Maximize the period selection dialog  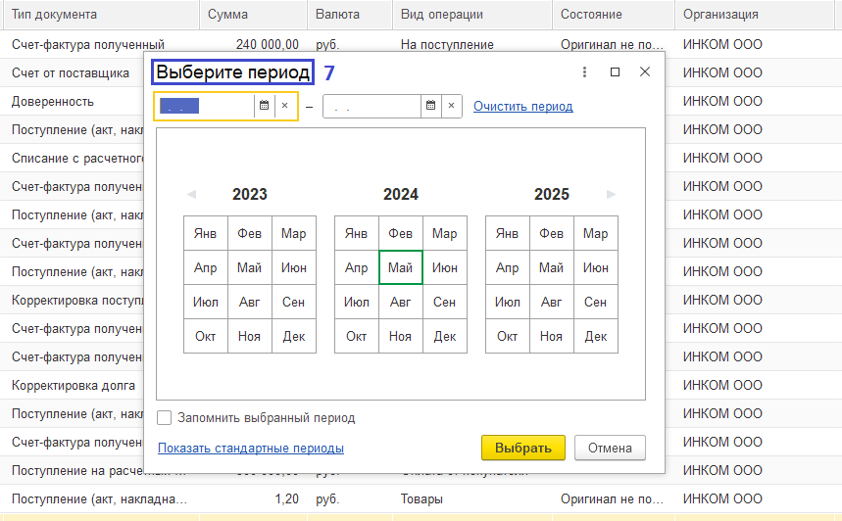point(615,72)
